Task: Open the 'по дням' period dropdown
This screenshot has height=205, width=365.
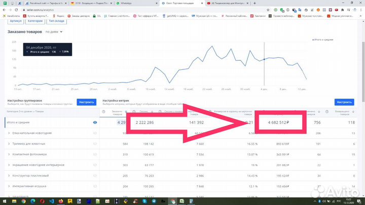Action: click(54, 32)
